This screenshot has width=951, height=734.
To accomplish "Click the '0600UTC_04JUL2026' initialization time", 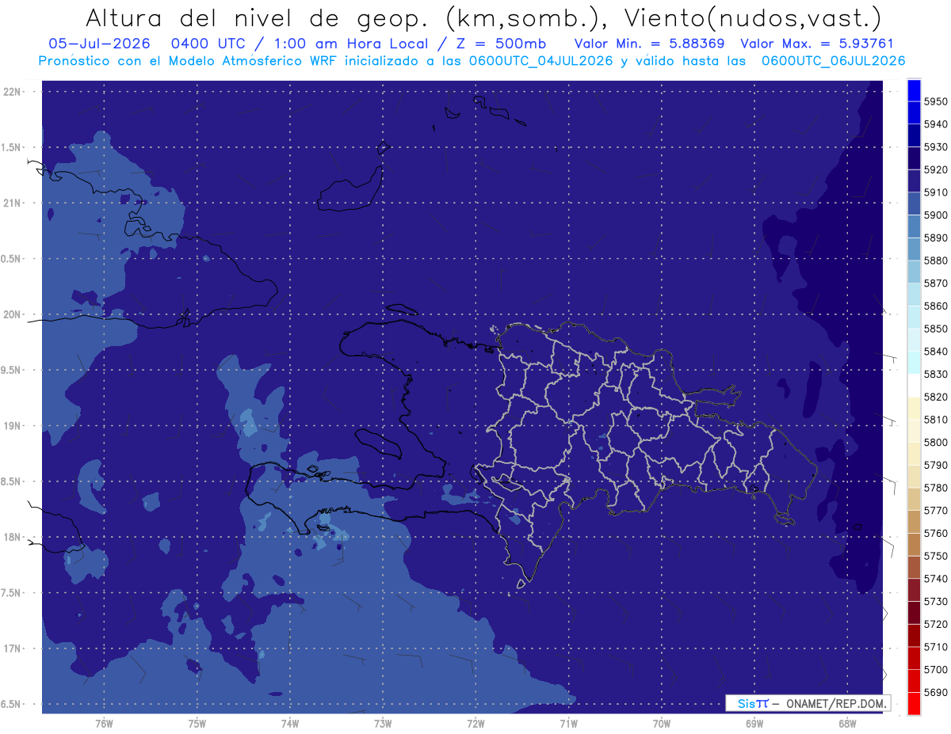I will coord(540,60).
